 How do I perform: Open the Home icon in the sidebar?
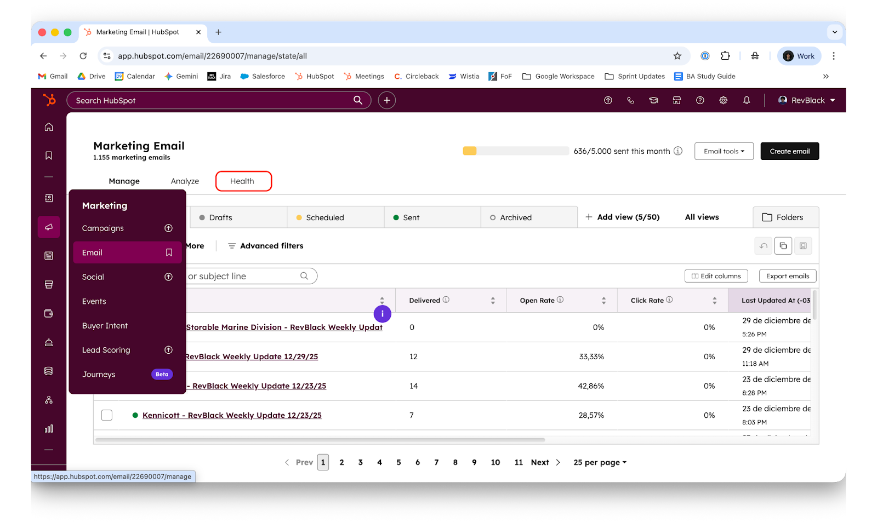(x=49, y=127)
